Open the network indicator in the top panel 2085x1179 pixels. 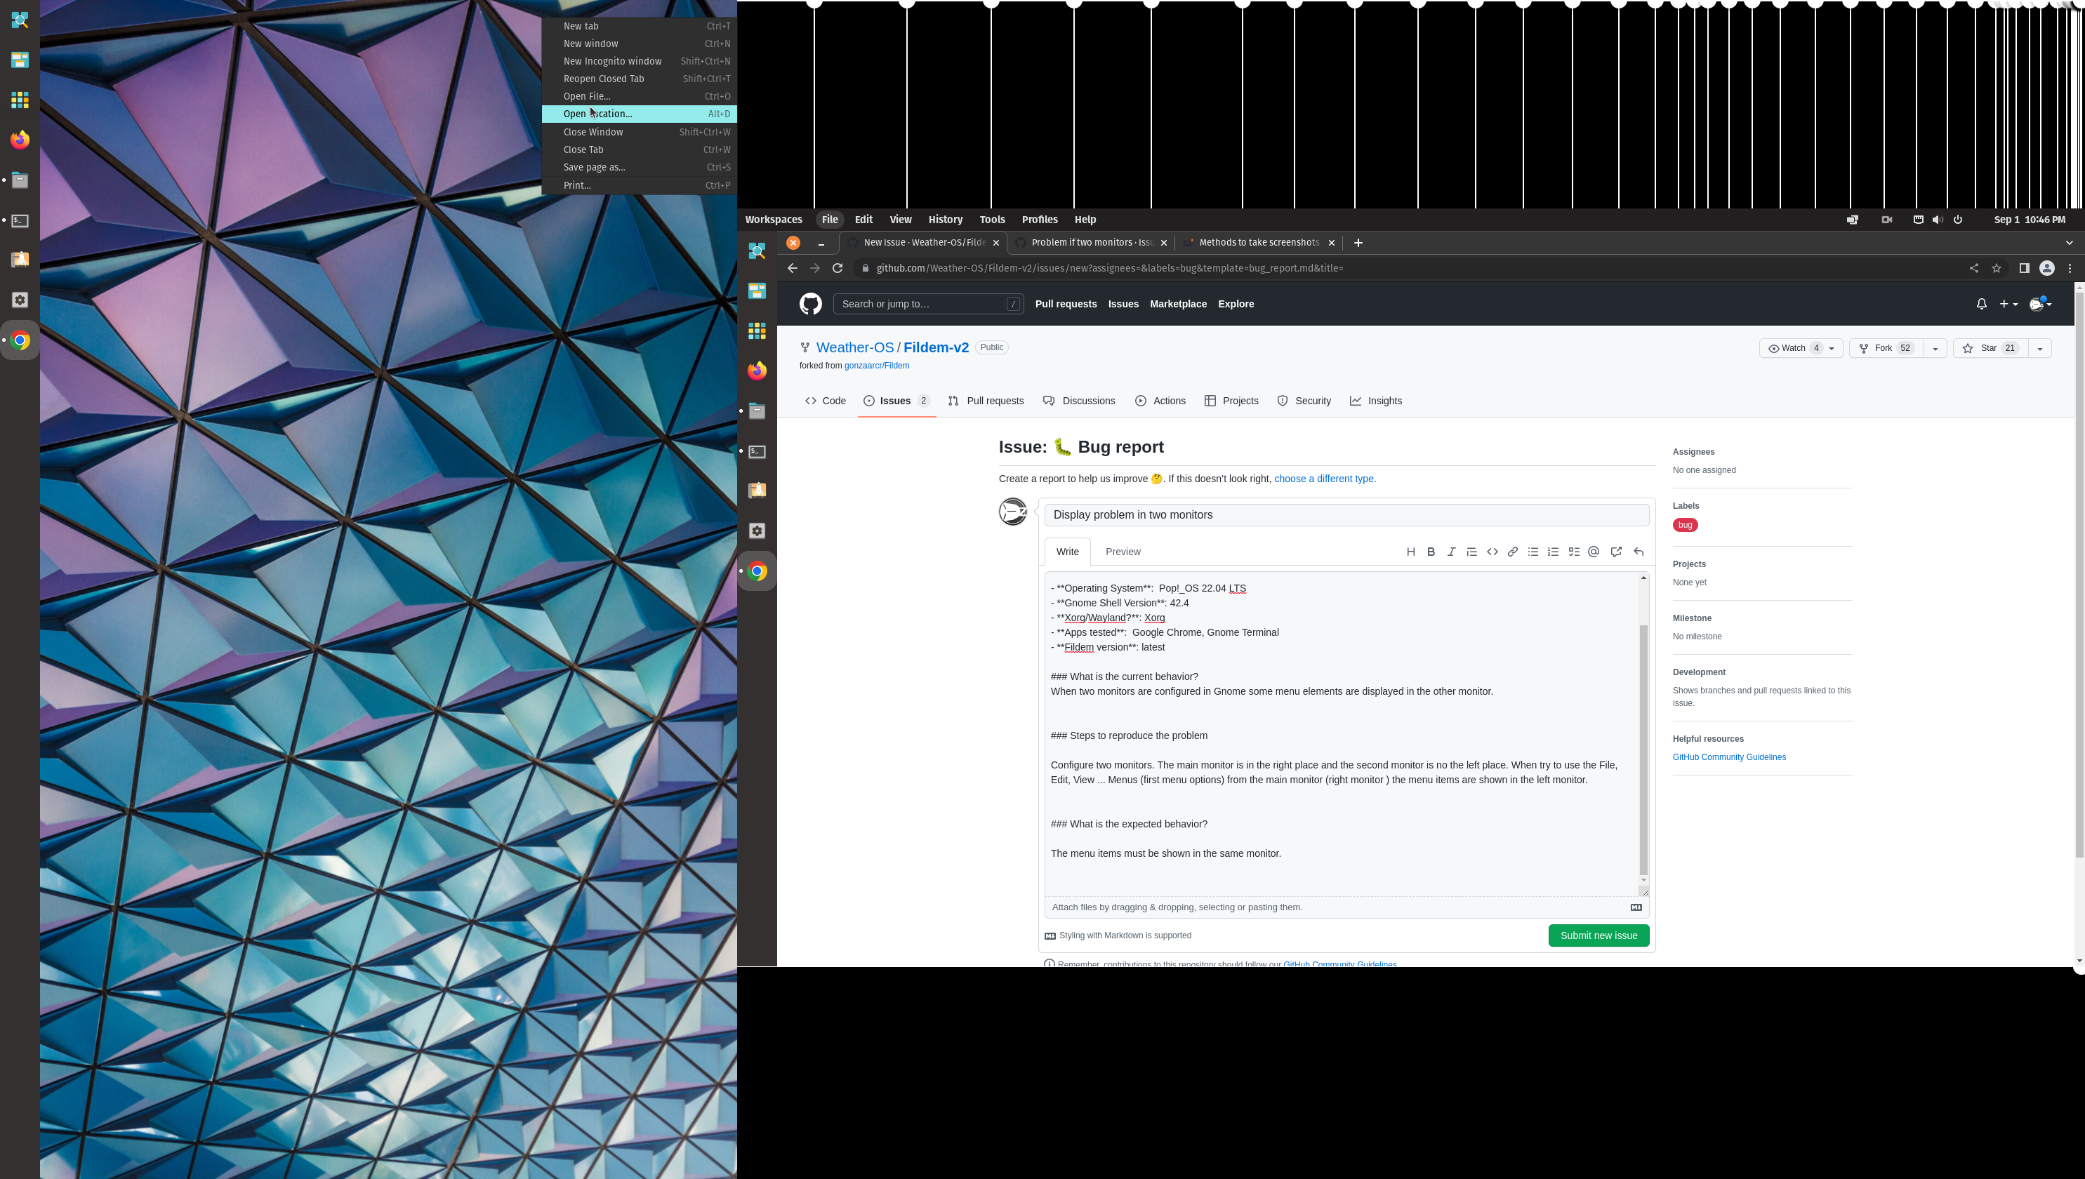pos(1917,220)
